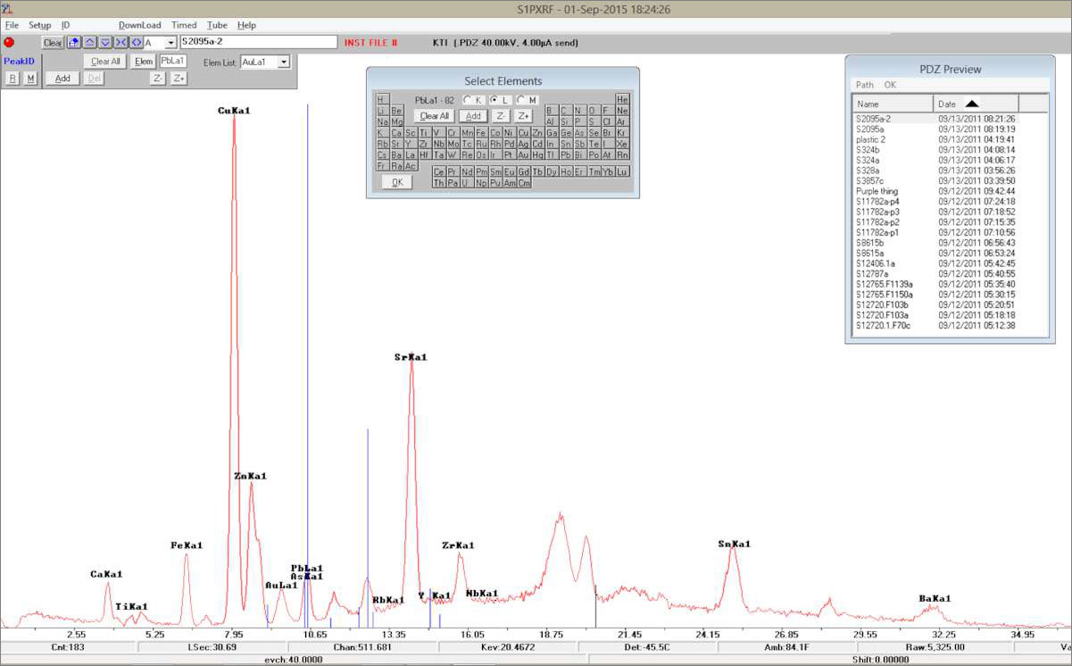Click the S2095a-2 spectrum name field
This screenshot has width=1072, height=666.
(259, 42)
